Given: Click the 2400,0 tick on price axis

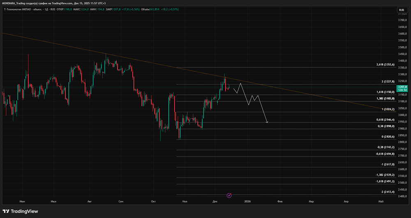Looking at the screenshot, I should tap(402, 196).
